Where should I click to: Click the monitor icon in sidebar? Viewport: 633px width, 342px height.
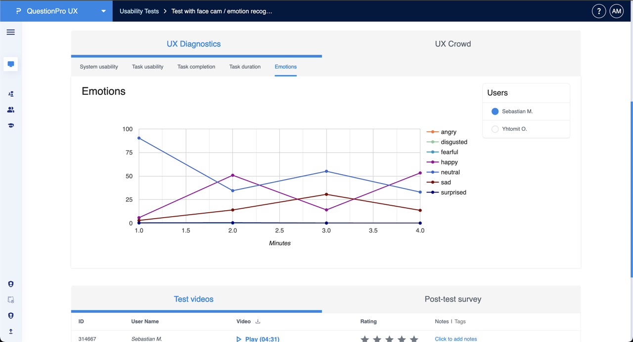point(10,64)
